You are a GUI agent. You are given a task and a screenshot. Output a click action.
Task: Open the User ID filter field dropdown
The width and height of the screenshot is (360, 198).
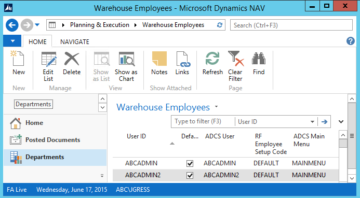(312, 122)
